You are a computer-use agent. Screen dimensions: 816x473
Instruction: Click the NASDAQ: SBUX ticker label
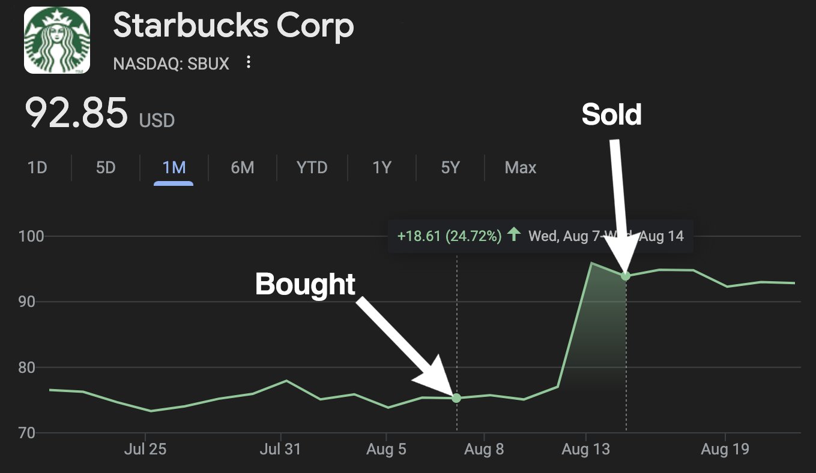[x=171, y=64]
